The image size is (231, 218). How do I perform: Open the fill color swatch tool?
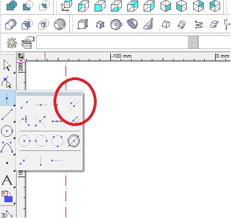7,196
